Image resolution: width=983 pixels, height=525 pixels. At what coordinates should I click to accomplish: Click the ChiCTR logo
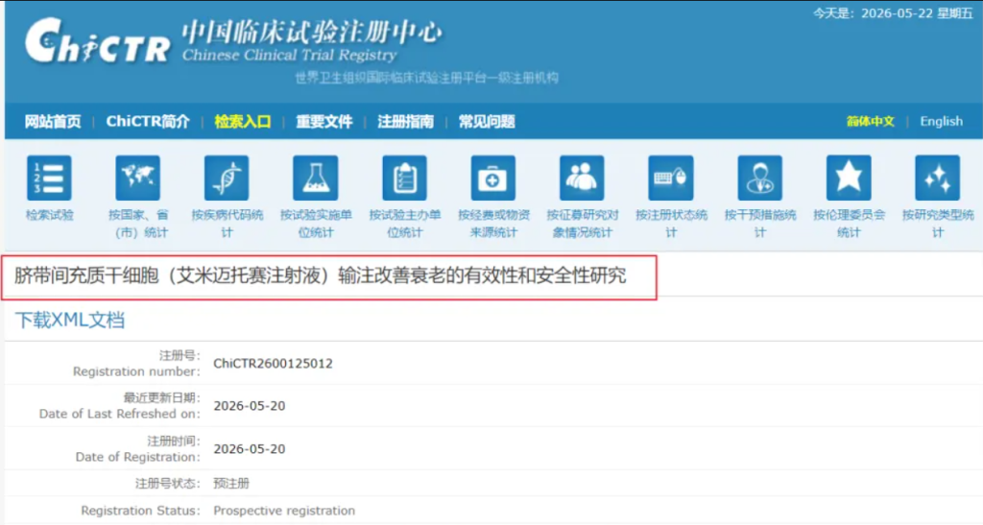click(97, 41)
